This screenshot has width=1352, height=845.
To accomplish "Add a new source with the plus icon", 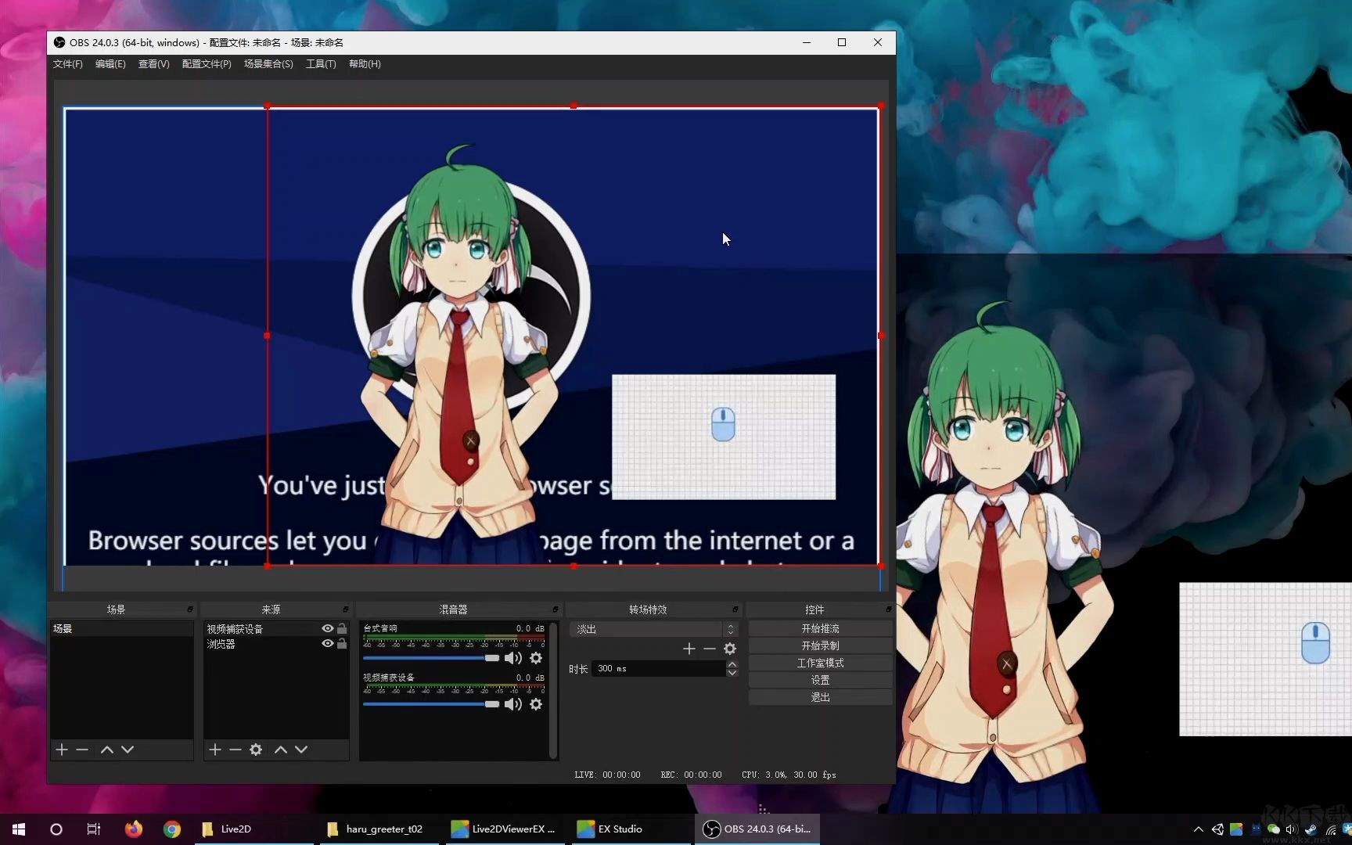I will pos(215,749).
